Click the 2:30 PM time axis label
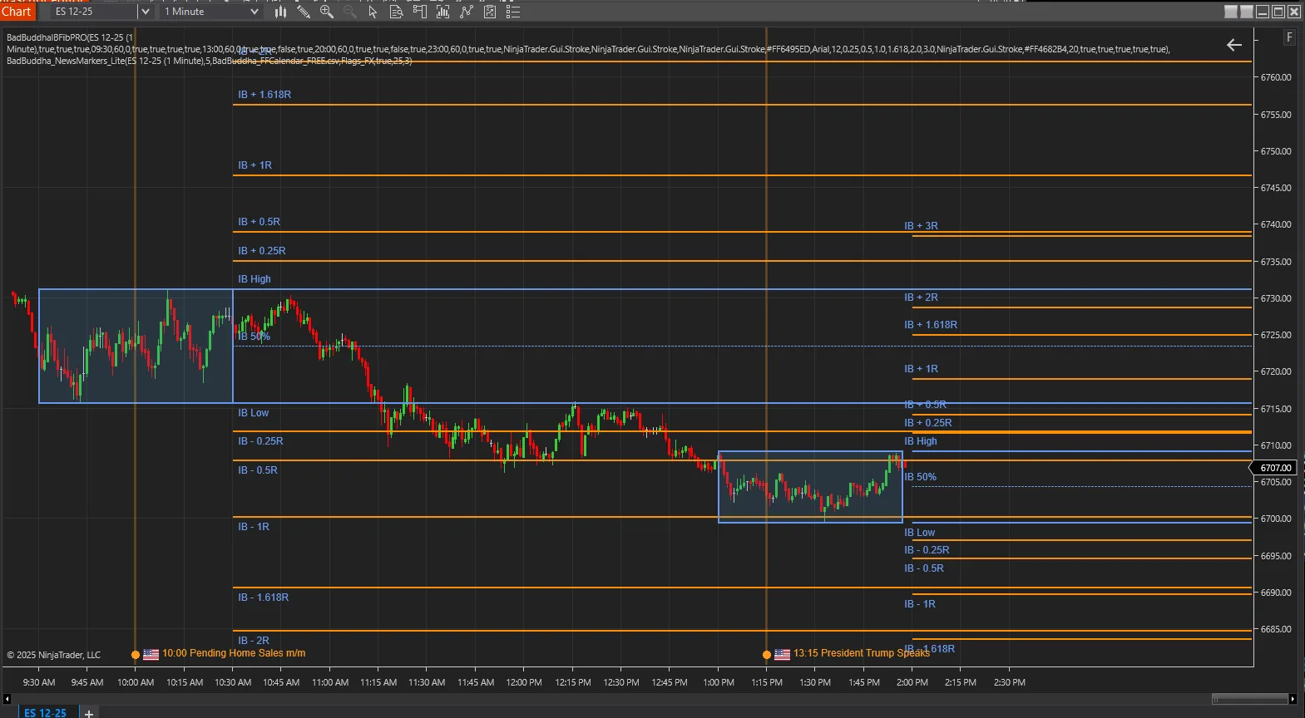 coord(1009,682)
